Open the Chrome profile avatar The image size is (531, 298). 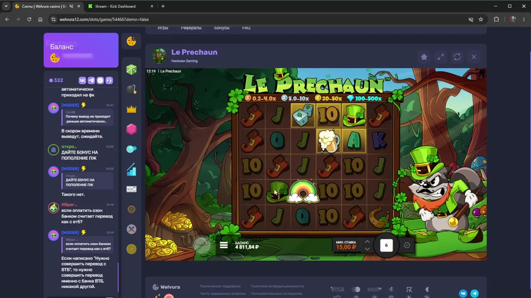513,19
